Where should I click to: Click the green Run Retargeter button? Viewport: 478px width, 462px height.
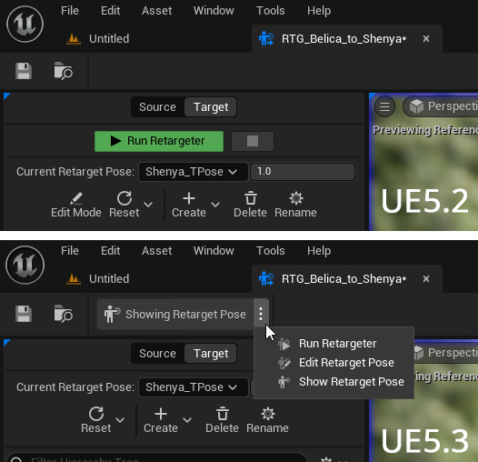tap(159, 141)
